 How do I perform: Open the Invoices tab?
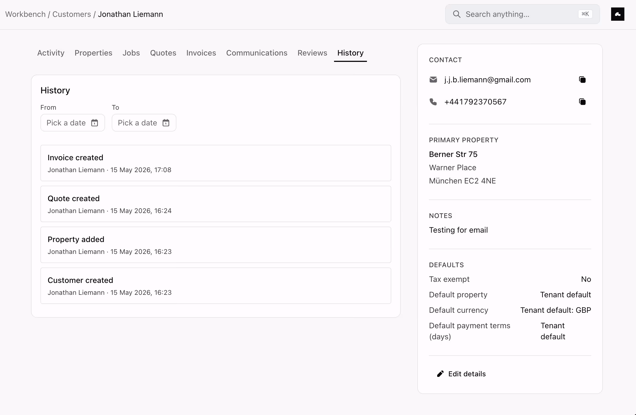pos(201,53)
